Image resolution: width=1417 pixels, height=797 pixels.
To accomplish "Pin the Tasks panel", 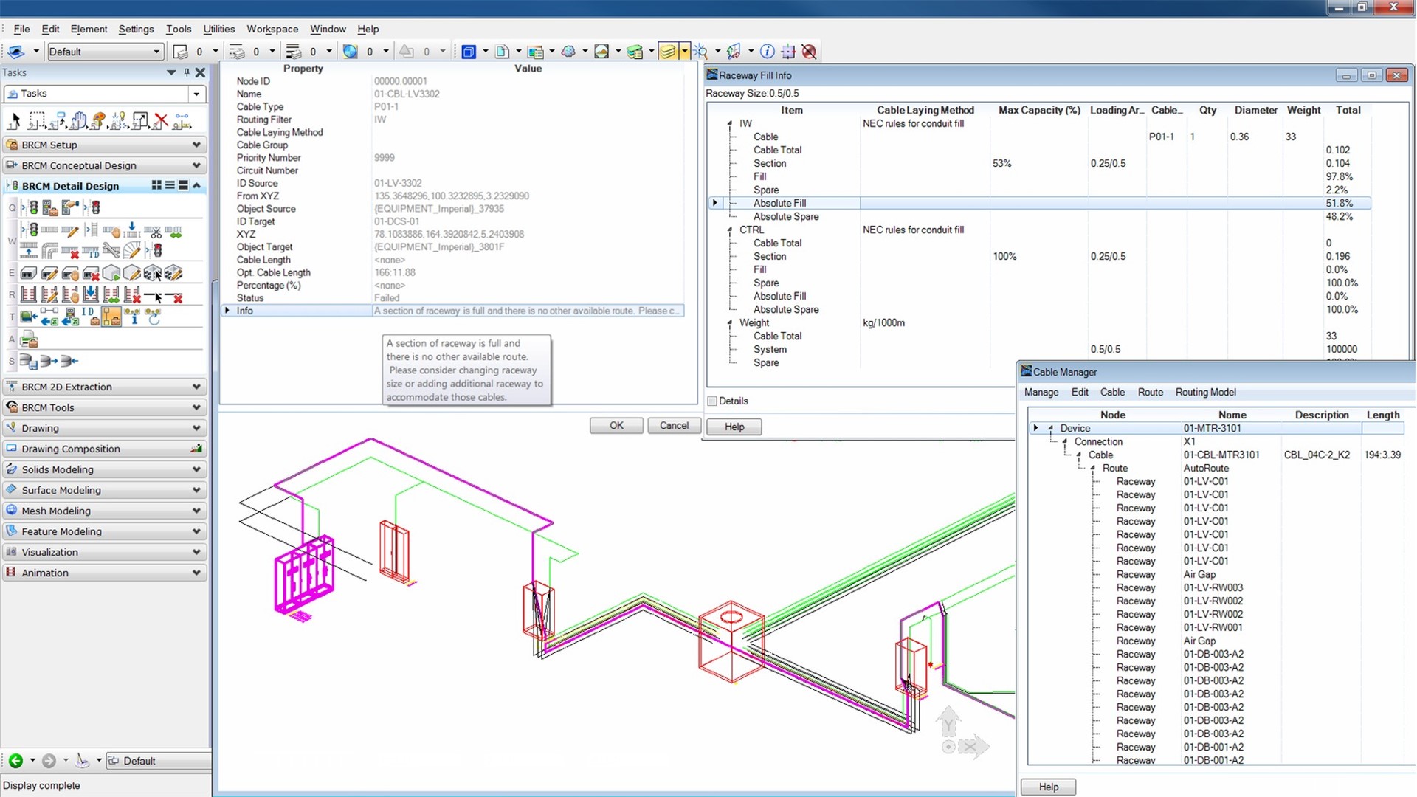I will click(187, 72).
